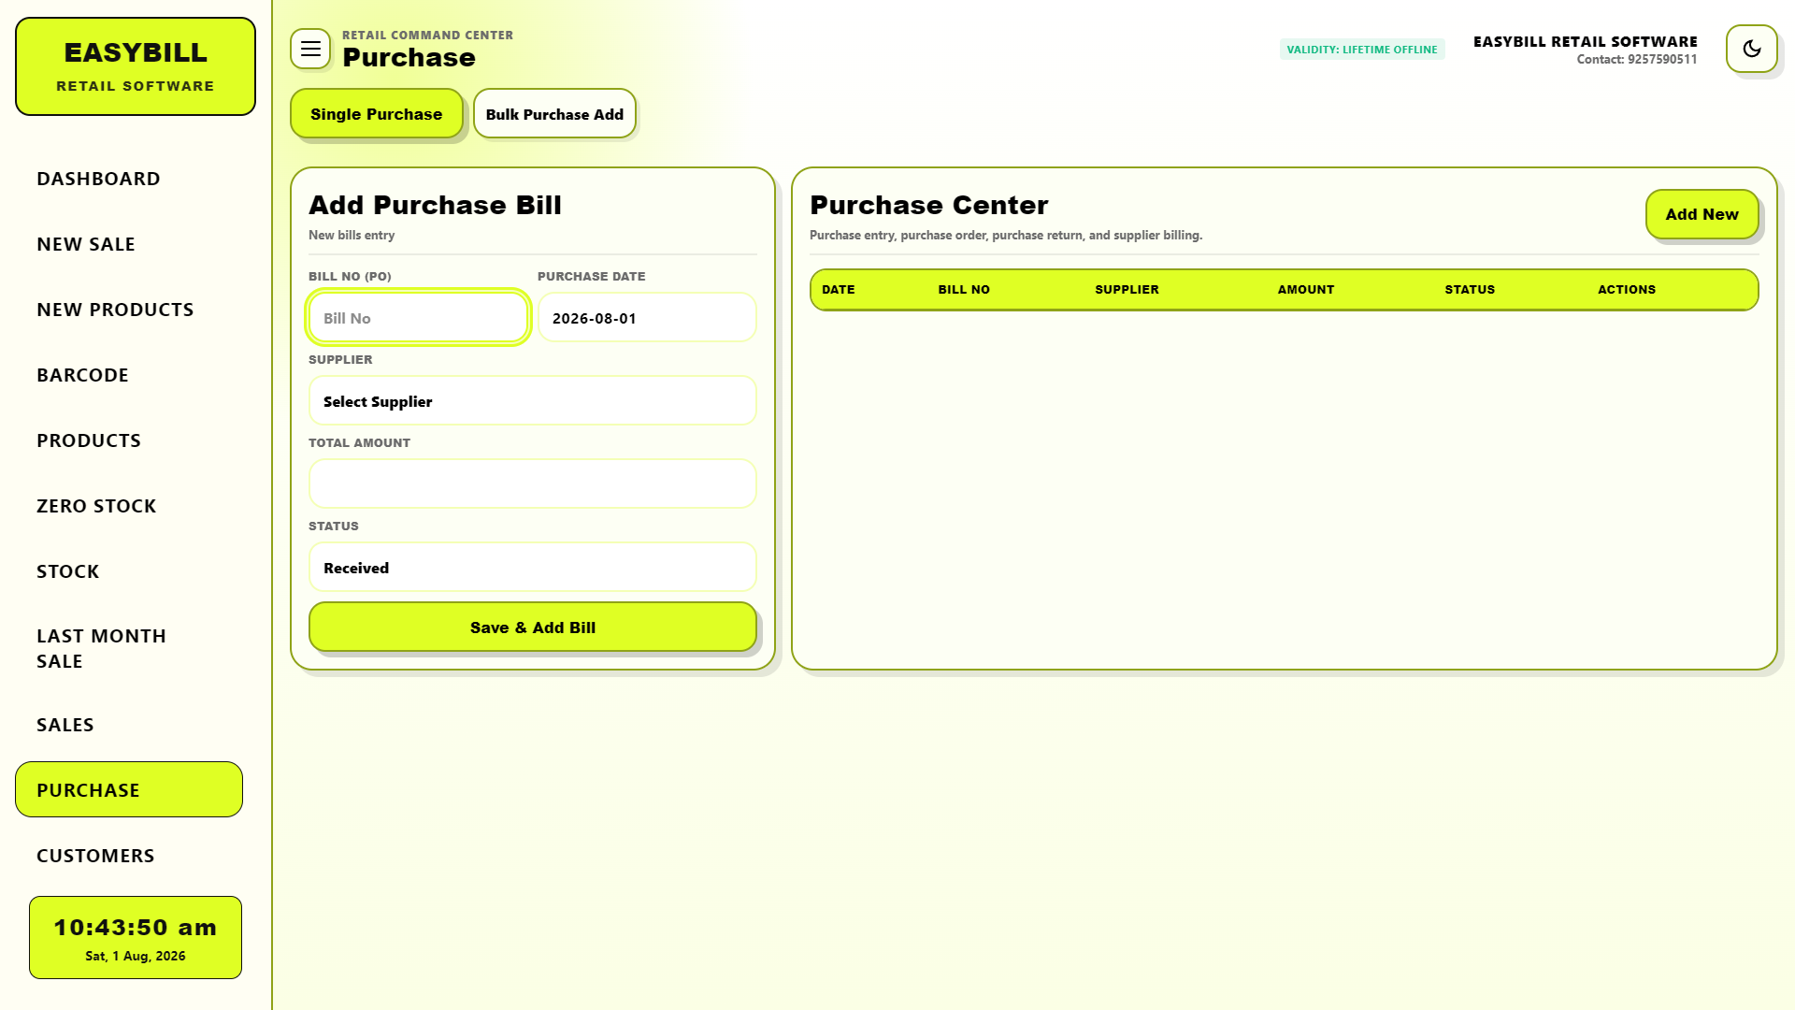
Task: Click the EasyBill Retail Software logo
Action: tap(136, 66)
